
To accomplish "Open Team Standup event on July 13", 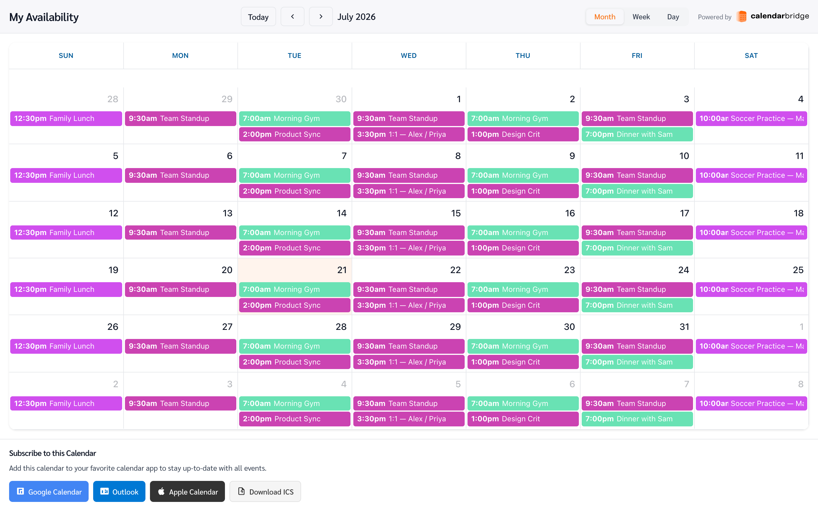I will (x=180, y=233).
